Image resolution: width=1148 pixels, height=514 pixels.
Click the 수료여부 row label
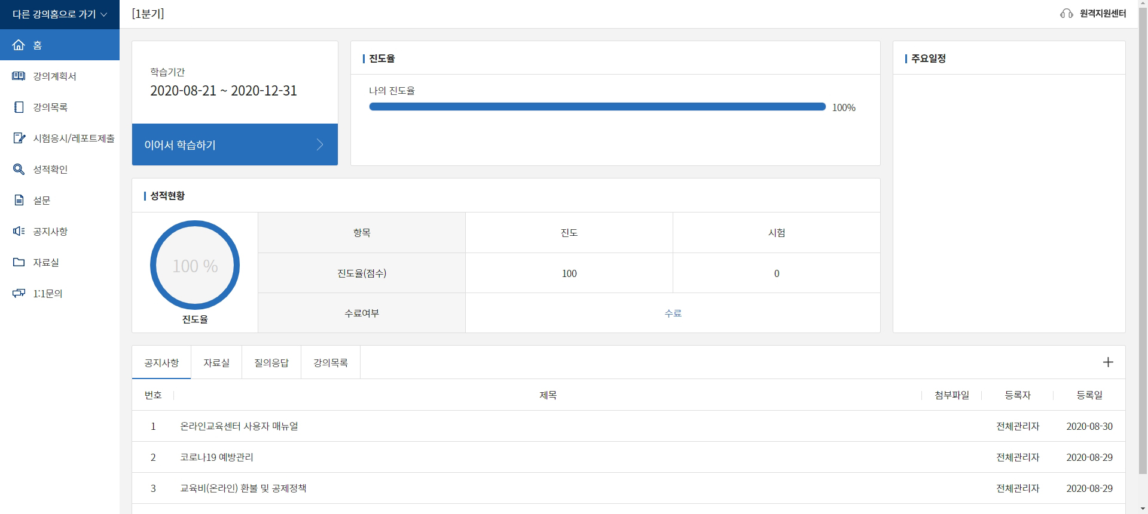pos(362,313)
